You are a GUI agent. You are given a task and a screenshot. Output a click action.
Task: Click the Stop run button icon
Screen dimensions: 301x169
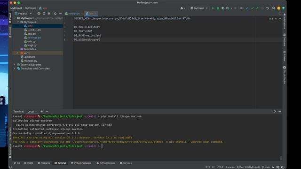tap(235, 8)
